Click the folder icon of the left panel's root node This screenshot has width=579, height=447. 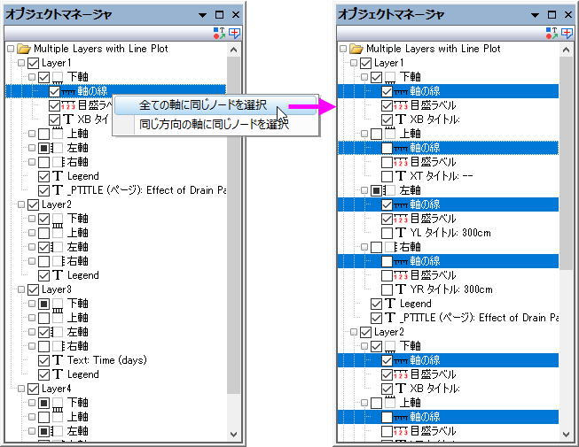click(x=24, y=49)
